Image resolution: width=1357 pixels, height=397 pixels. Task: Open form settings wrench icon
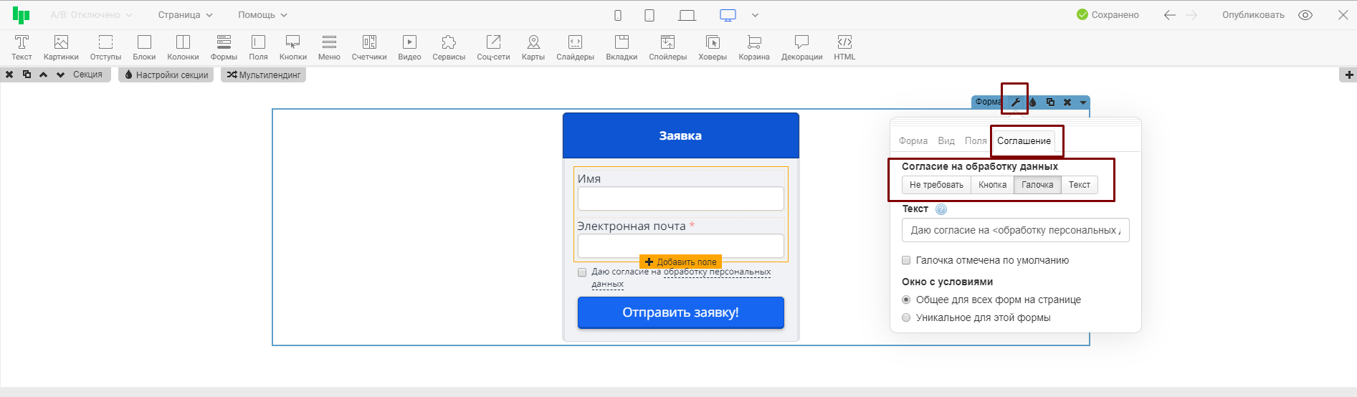tap(1015, 102)
